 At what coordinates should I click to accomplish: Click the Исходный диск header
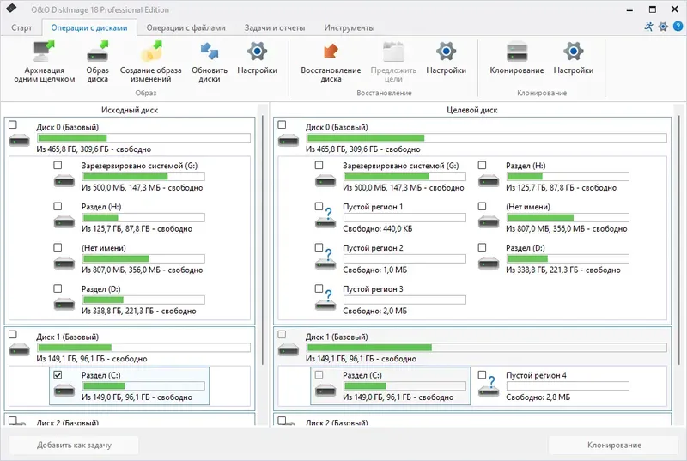point(130,110)
